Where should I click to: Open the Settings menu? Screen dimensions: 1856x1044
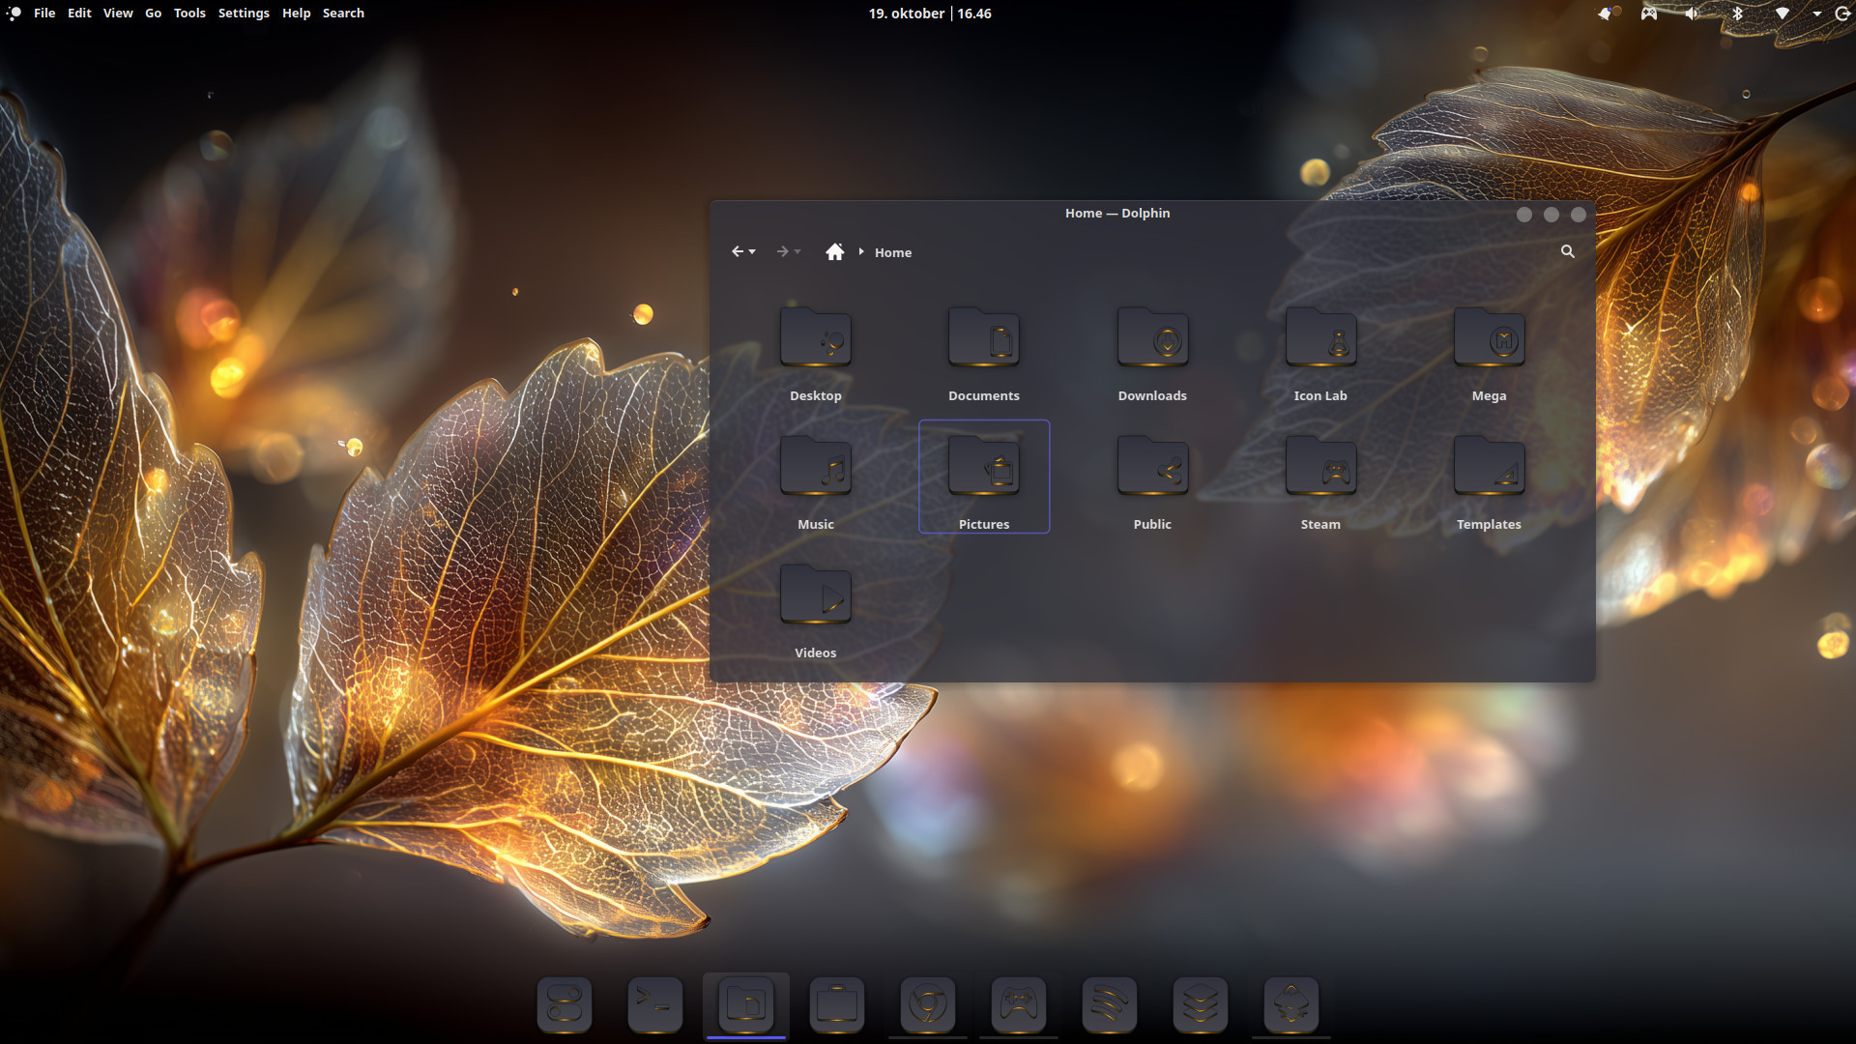[x=244, y=14]
